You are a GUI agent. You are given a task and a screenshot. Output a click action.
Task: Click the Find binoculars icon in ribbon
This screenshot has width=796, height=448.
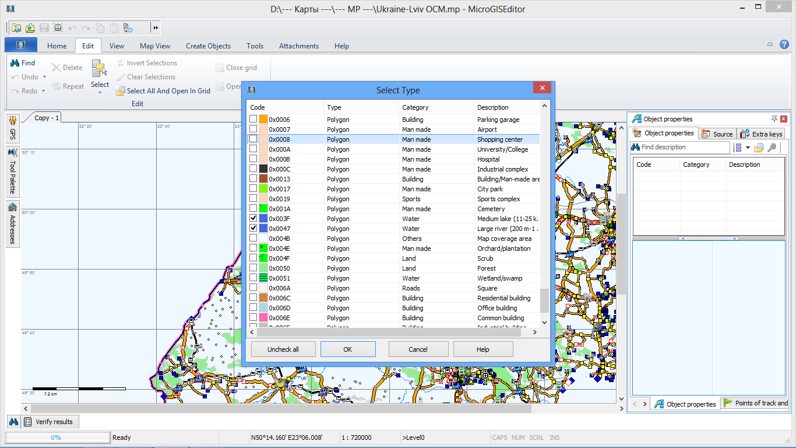pyautogui.click(x=16, y=63)
